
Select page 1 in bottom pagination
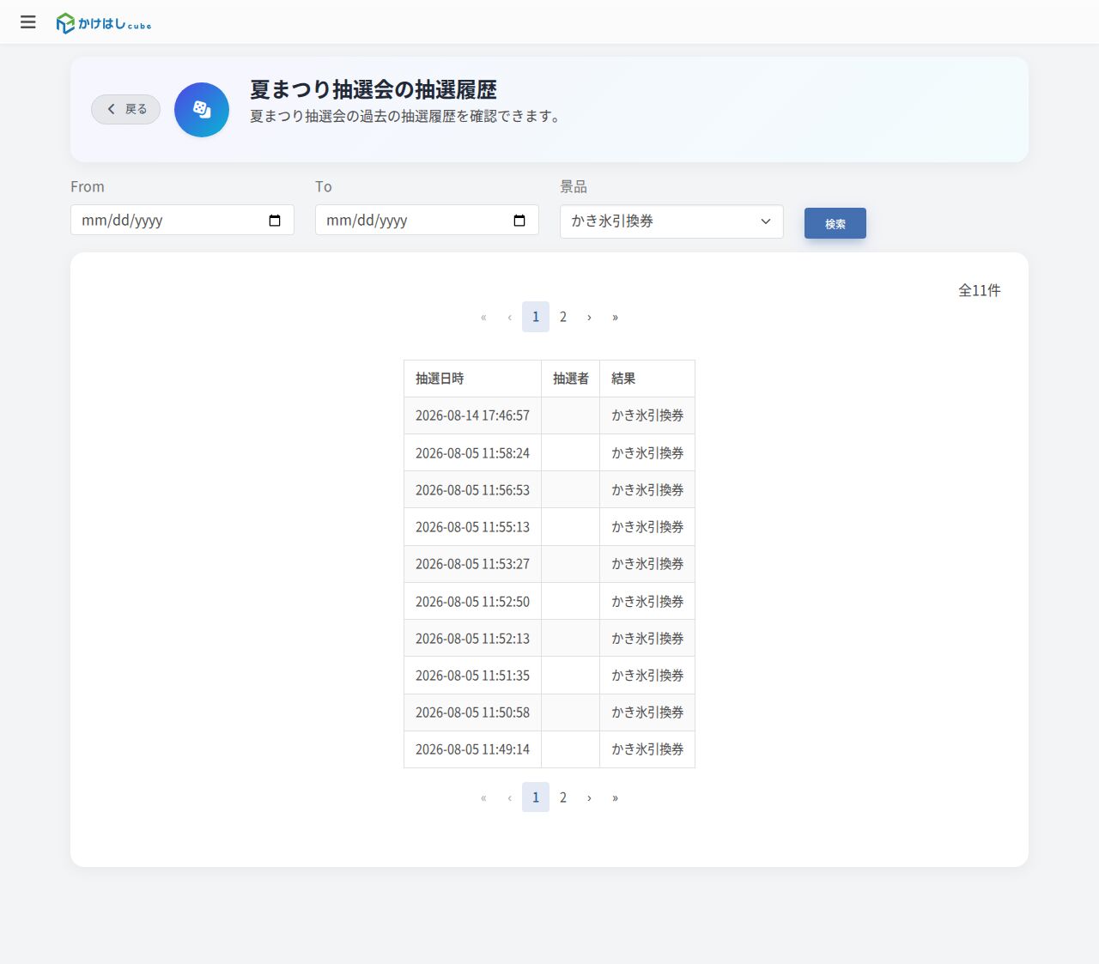[536, 797]
